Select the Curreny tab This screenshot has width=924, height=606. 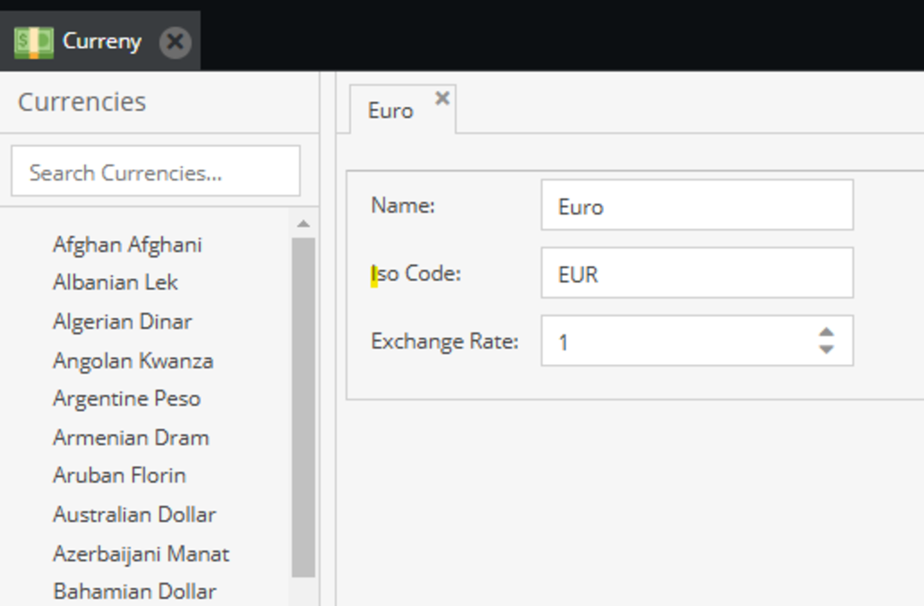100,41
